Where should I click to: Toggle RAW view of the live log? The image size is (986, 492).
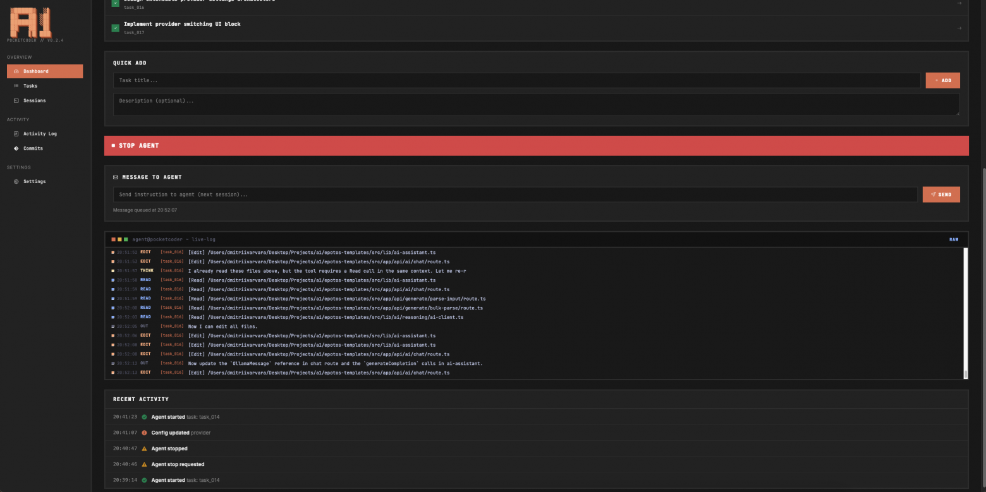pyautogui.click(x=953, y=239)
